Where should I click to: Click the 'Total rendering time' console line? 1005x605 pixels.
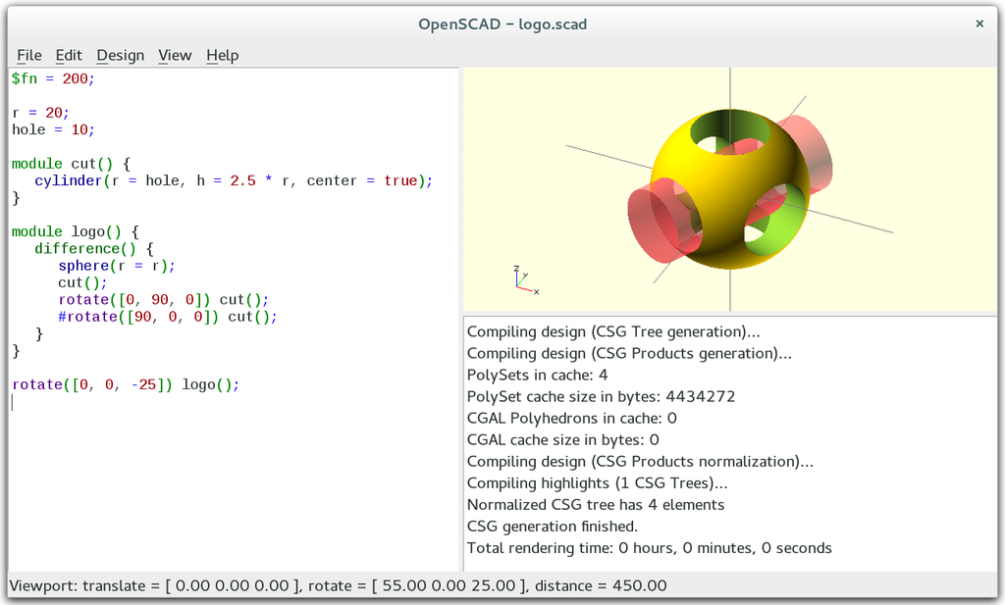[649, 548]
